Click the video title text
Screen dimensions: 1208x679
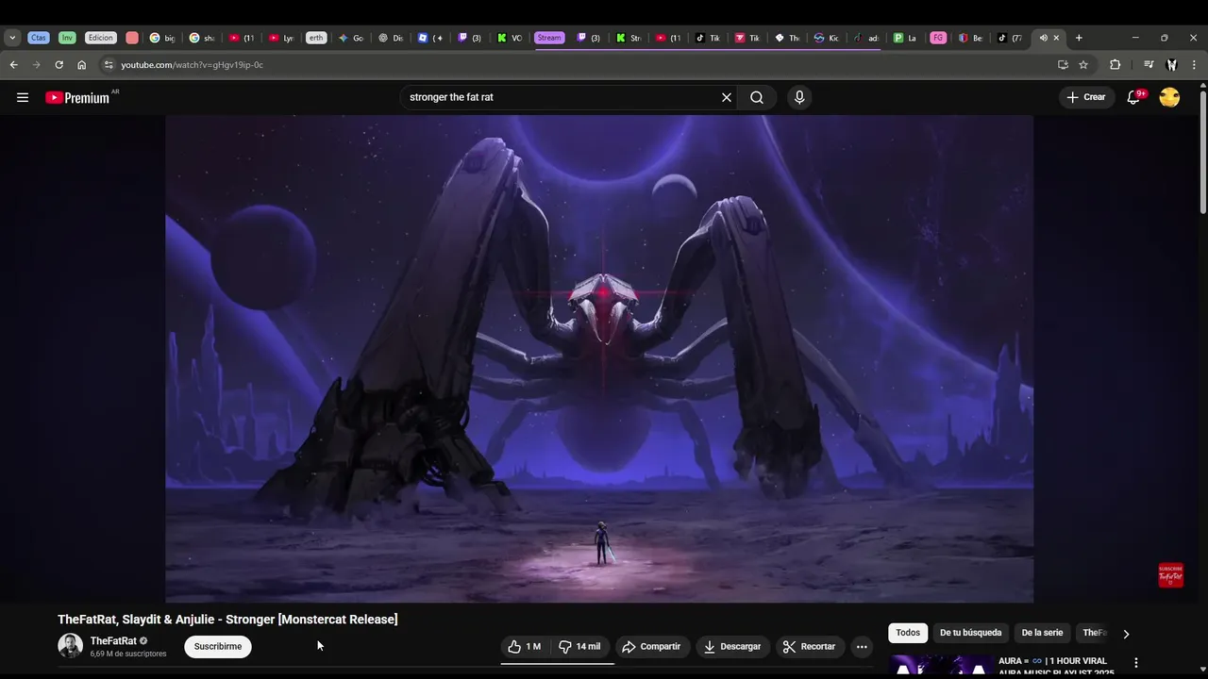pyautogui.click(x=227, y=620)
